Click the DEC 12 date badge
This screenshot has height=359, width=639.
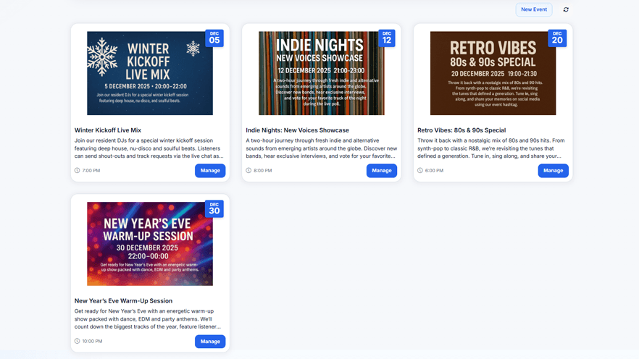387,38
